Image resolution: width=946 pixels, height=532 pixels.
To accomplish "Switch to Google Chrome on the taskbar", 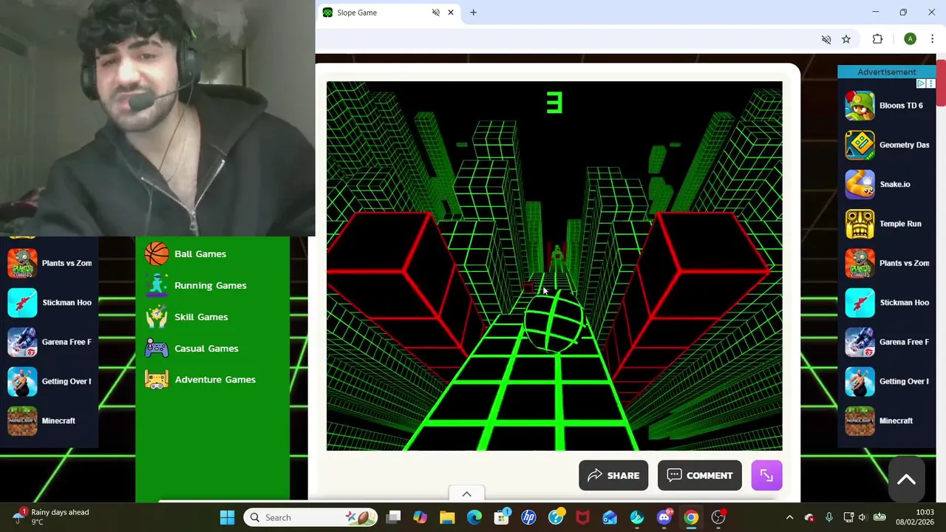I will (x=691, y=517).
